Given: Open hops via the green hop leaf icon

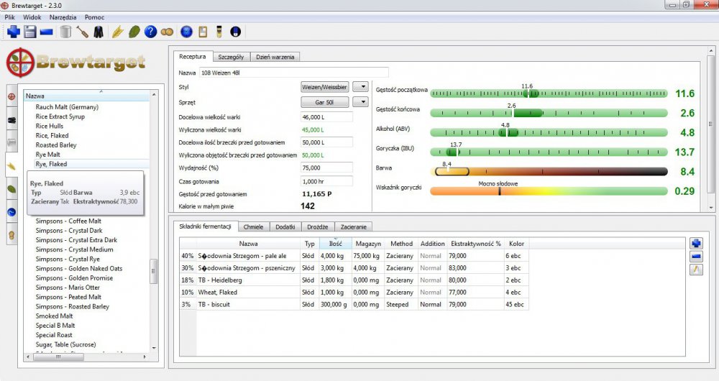Looking at the screenshot, I should [134, 32].
